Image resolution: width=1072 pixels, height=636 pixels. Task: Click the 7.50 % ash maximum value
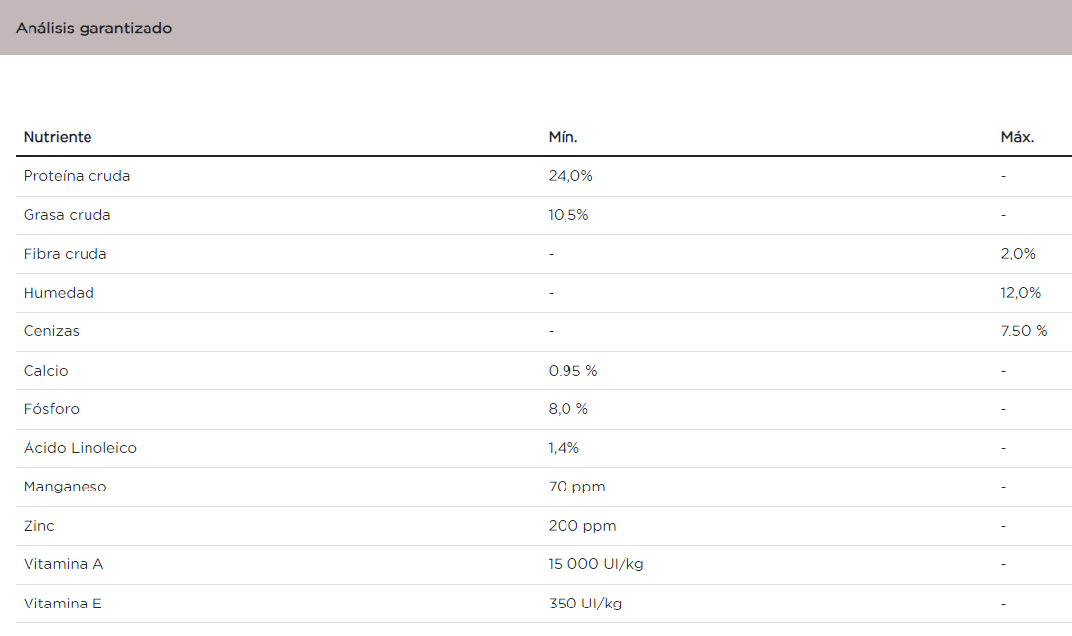click(x=1024, y=331)
